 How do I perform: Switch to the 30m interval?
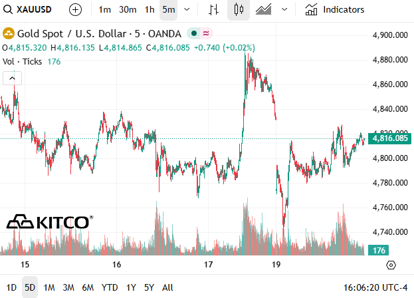click(128, 10)
